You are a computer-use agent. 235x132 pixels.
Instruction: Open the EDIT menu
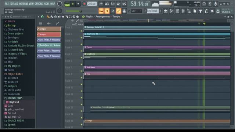click(x=11, y=4)
